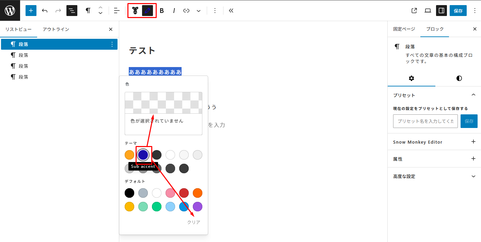Viewport: 481px width, 242px height.
Task: Click the WordPress logo icon
Action: [x=10, y=11]
